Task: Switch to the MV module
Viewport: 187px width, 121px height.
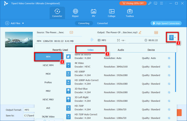Action: [x=93, y=13]
